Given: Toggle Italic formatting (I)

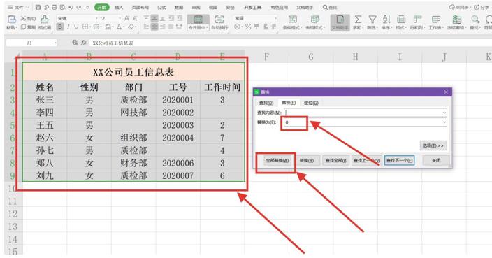Looking at the screenshot, I should [x=68, y=27].
